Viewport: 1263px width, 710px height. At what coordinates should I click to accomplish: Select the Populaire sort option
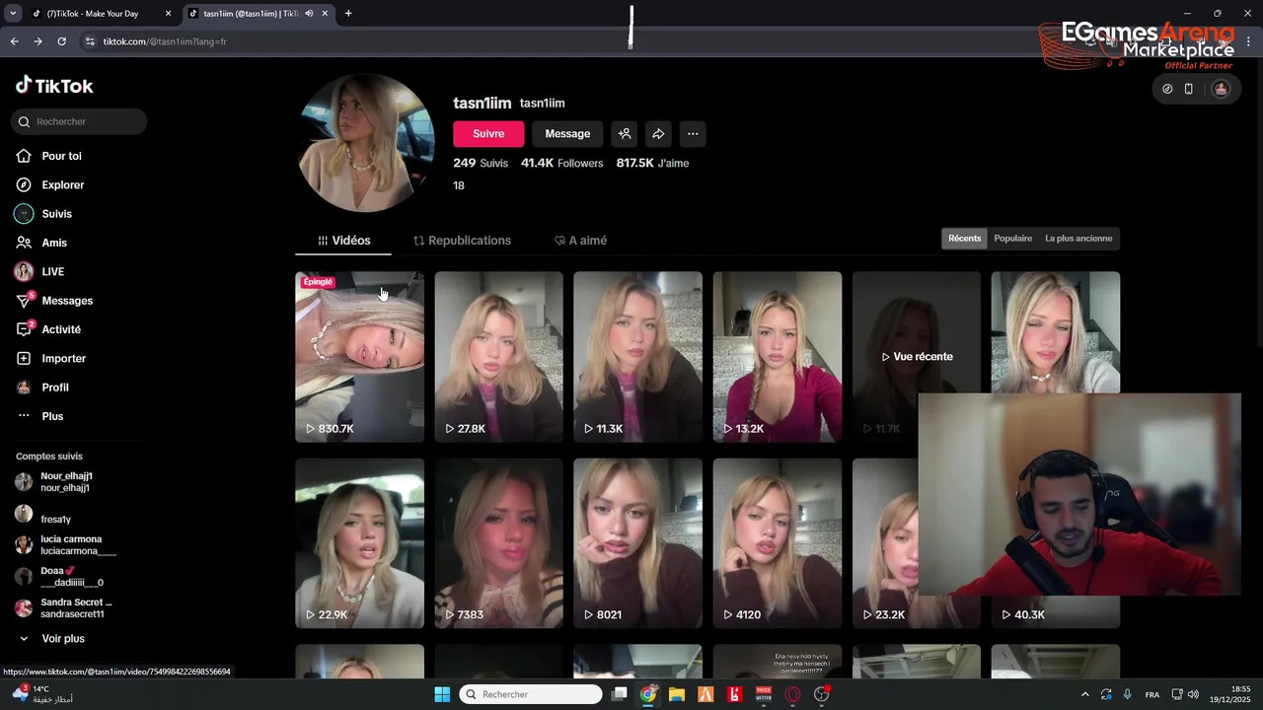point(1012,239)
